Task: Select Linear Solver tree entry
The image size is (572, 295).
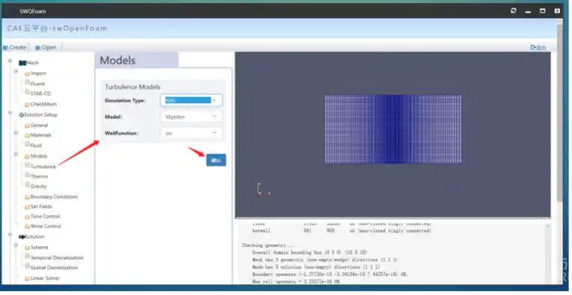Action: pyautogui.click(x=45, y=278)
